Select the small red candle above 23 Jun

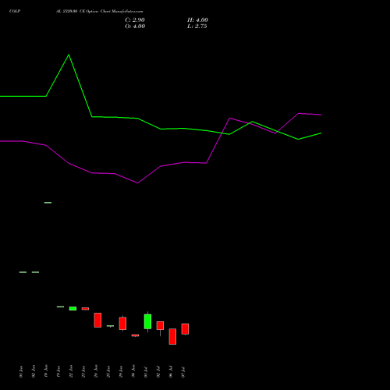85,309
